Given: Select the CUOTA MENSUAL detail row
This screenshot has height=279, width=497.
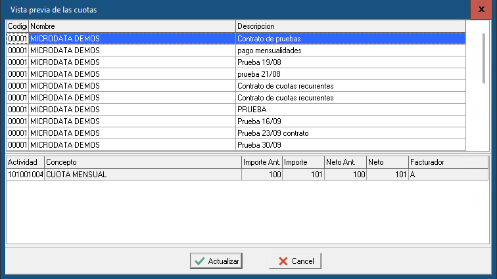Looking at the screenshot, I should (x=141, y=174).
